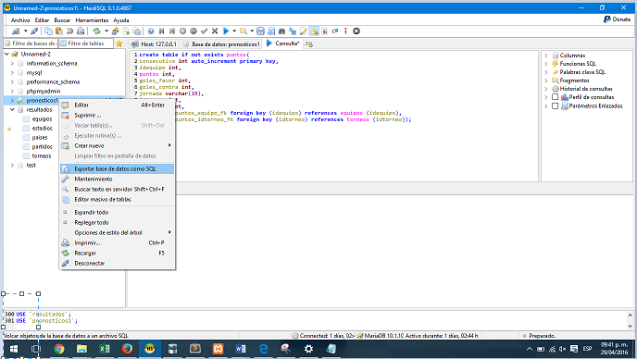The height and width of the screenshot is (359, 637).
Task: Open dropdown arrow beside refresh icon
Action: [x=106, y=31]
